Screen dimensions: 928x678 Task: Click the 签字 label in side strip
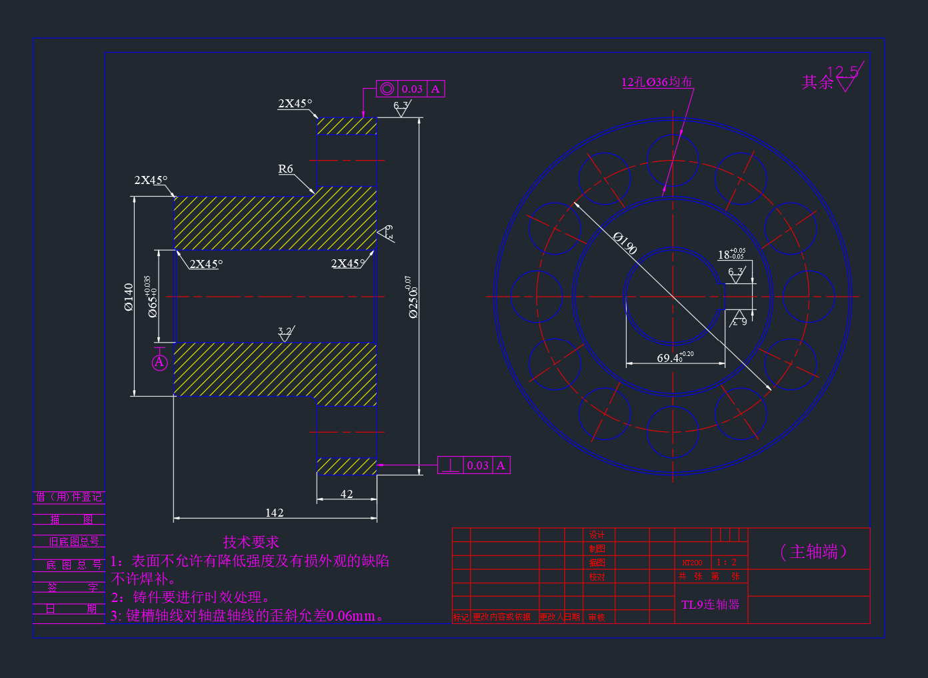pos(73,587)
